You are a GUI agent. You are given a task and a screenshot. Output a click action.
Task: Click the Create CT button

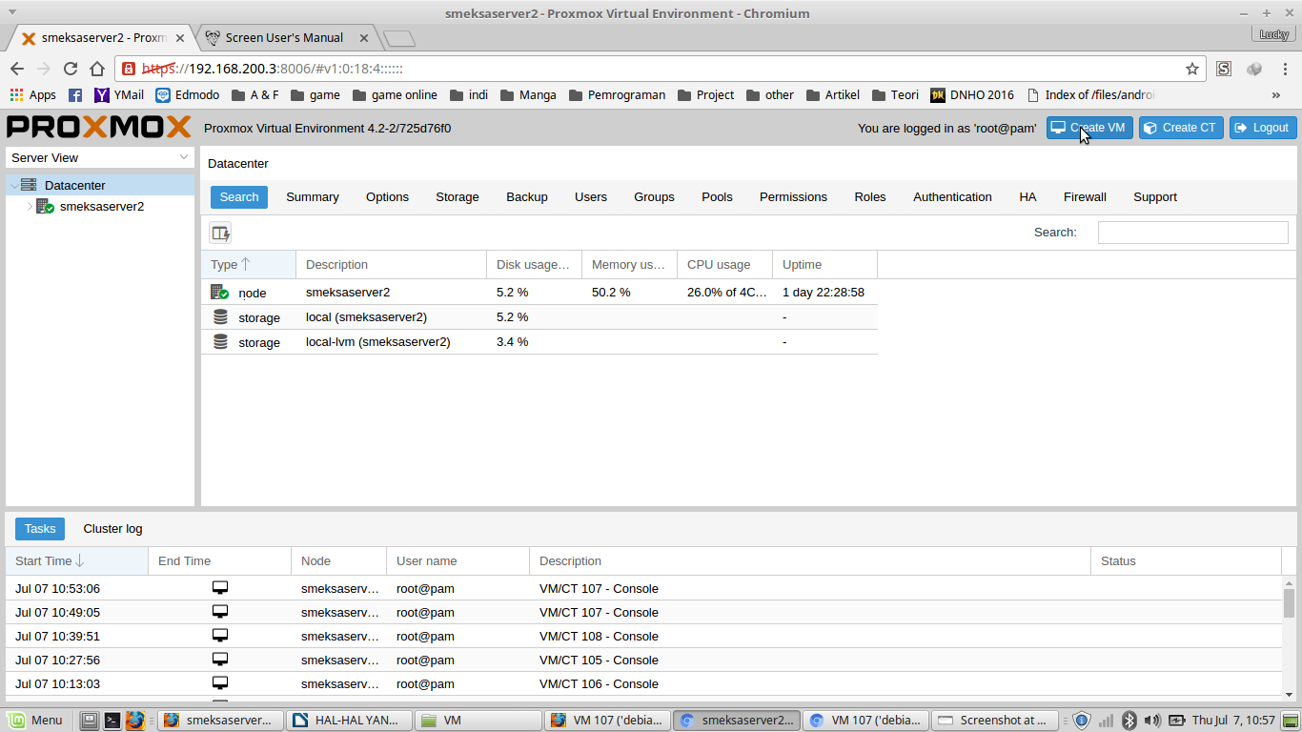point(1181,128)
